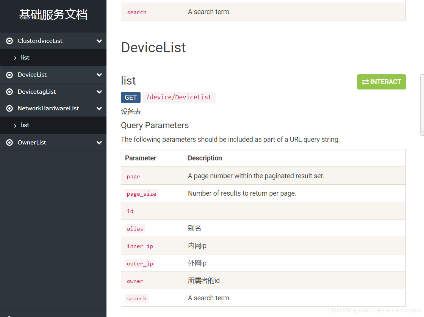Click the DeviceList circle icon in sidebar
This screenshot has height=317, width=424.
tap(9, 75)
